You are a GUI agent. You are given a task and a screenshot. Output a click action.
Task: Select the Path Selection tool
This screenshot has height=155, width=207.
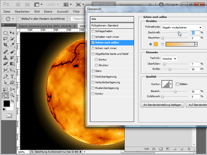point(5,82)
